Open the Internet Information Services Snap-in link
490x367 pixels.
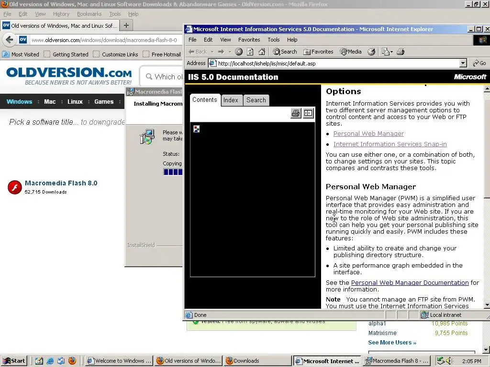pos(390,144)
